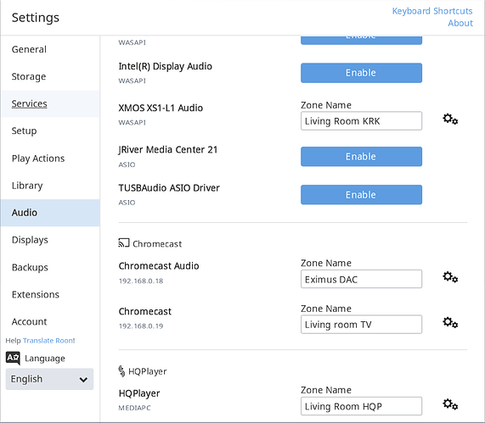This screenshot has width=485, height=423.
Task: Click the MEDIAPC host label
Action: tap(134, 408)
